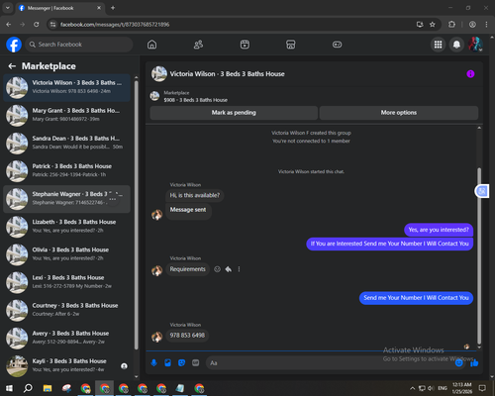Image resolution: width=495 pixels, height=396 pixels.
Task: View site information icon in address bar
Action: click(53, 25)
